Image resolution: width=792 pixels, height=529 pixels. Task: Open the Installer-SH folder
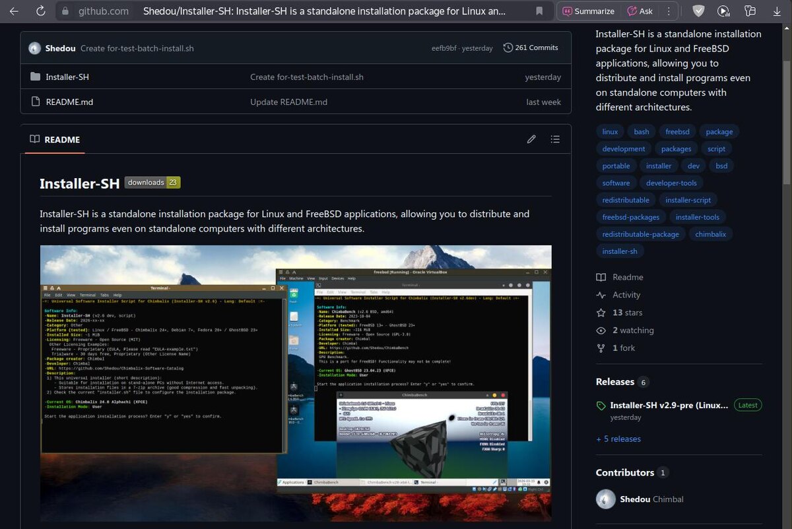67,77
